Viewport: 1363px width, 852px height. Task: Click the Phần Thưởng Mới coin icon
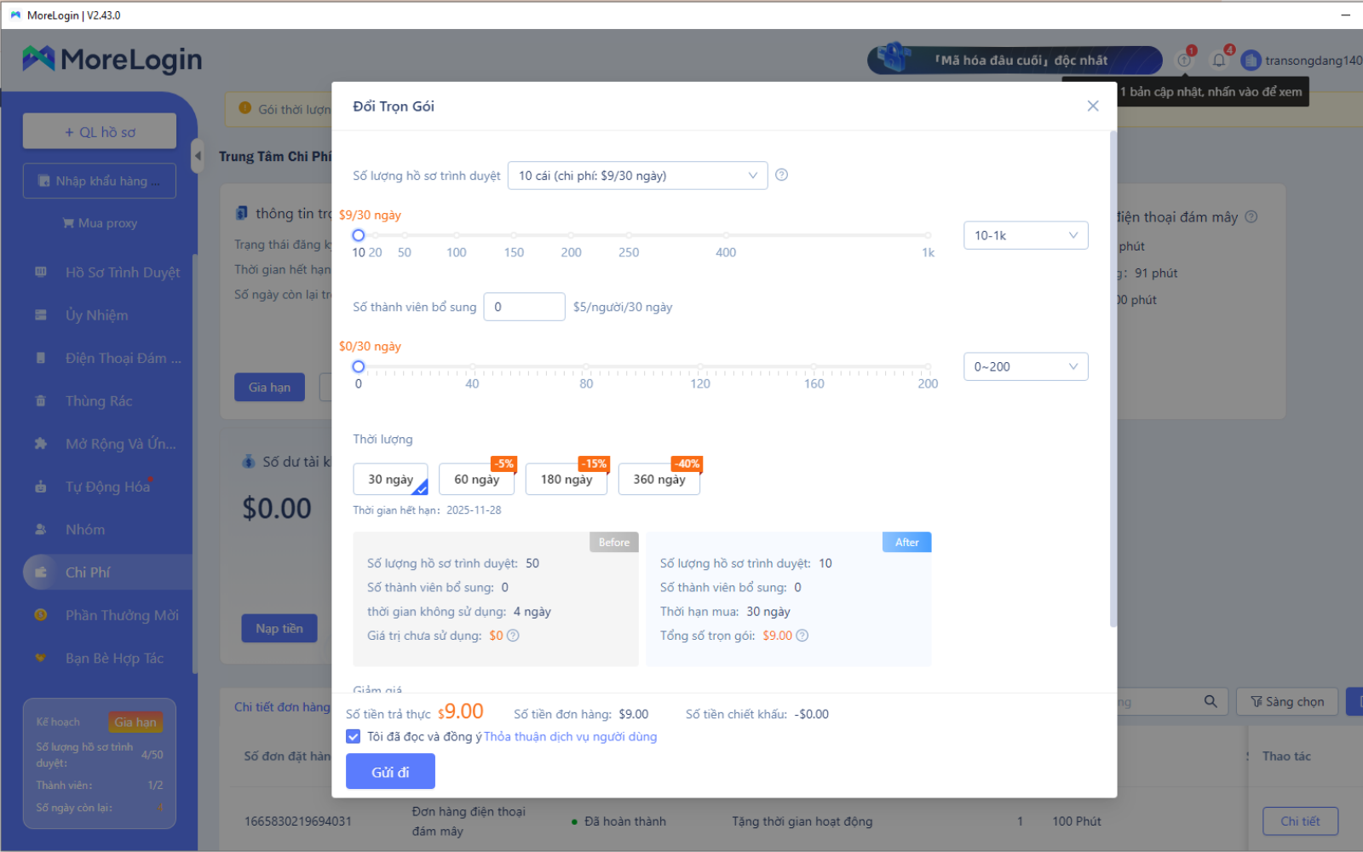point(40,615)
